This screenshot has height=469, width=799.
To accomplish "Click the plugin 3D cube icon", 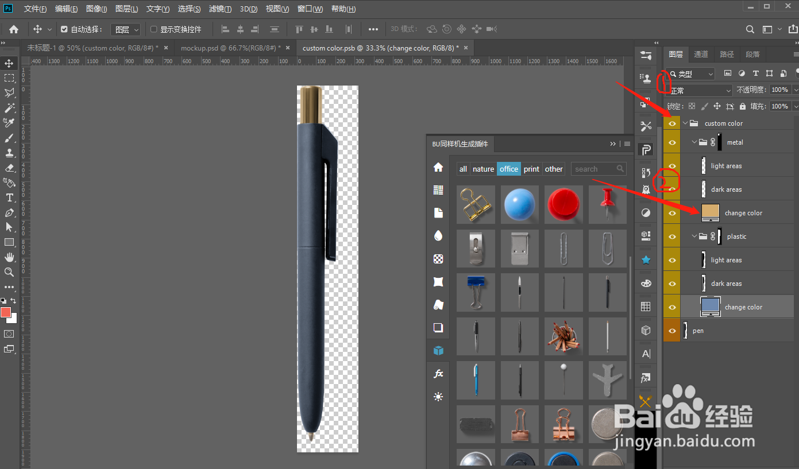I will 438,350.
